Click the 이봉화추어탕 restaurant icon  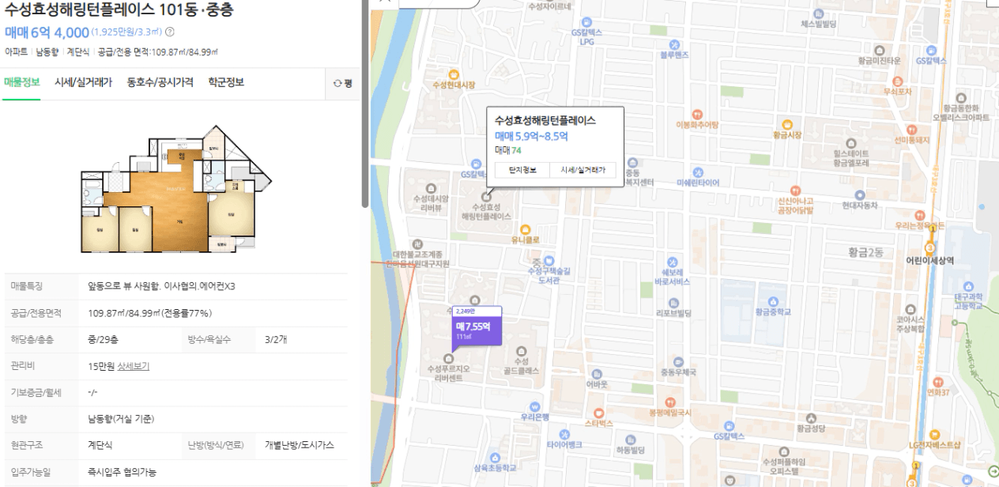pos(697,114)
